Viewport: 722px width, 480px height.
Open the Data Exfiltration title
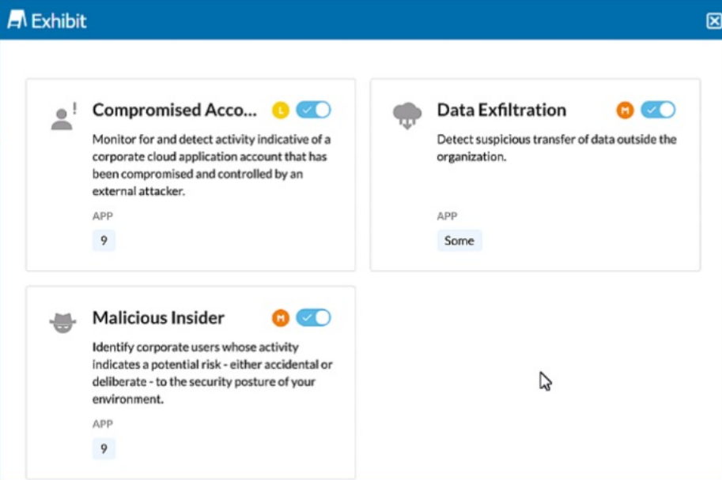[501, 110]
